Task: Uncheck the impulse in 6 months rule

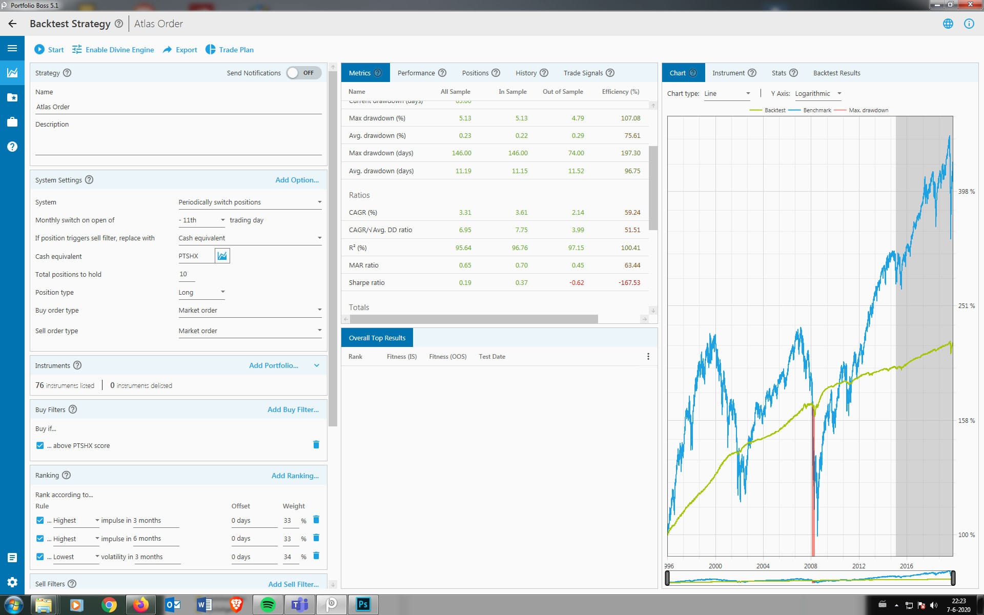Action: pos(40,539)
